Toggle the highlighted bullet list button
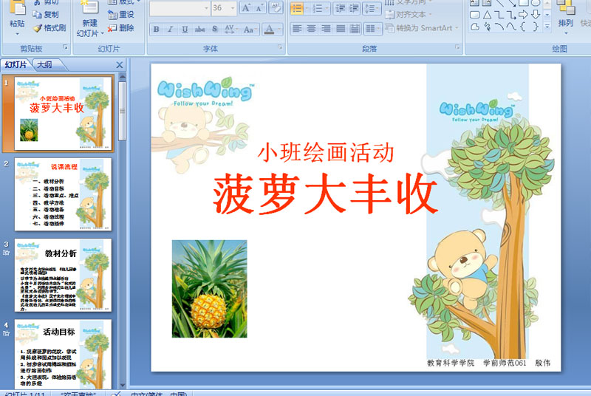This screenshot has height=396, width=591. (297, 8)
